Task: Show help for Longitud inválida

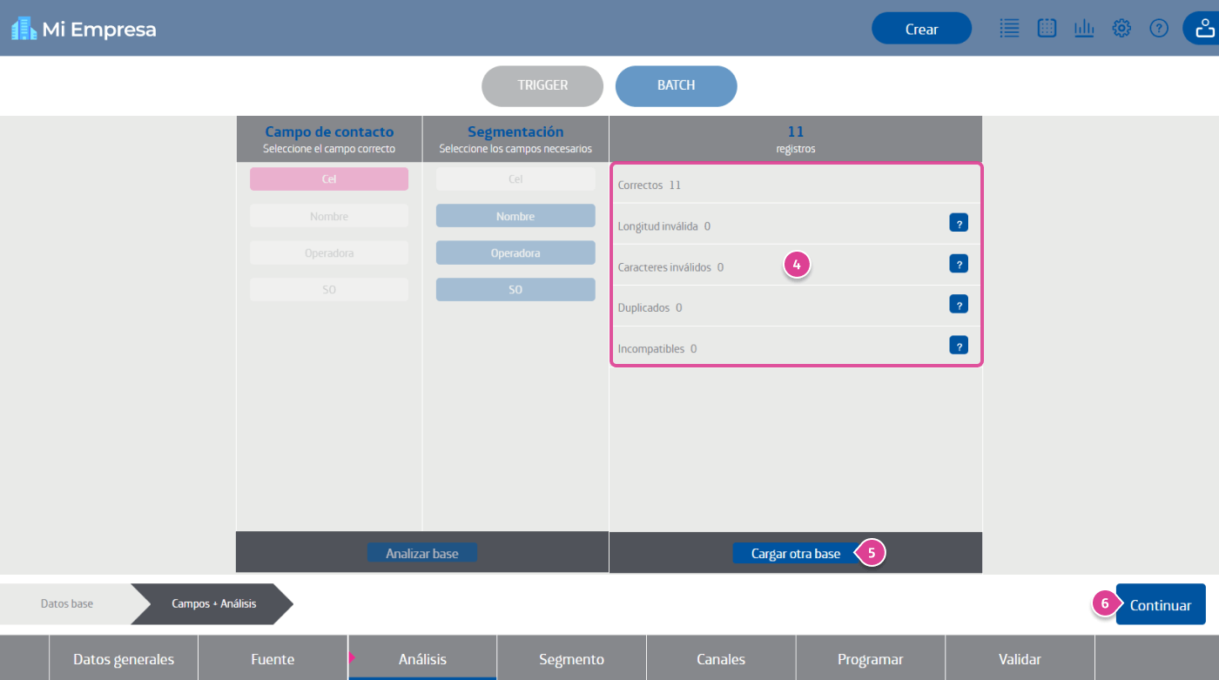Action: 959,224
